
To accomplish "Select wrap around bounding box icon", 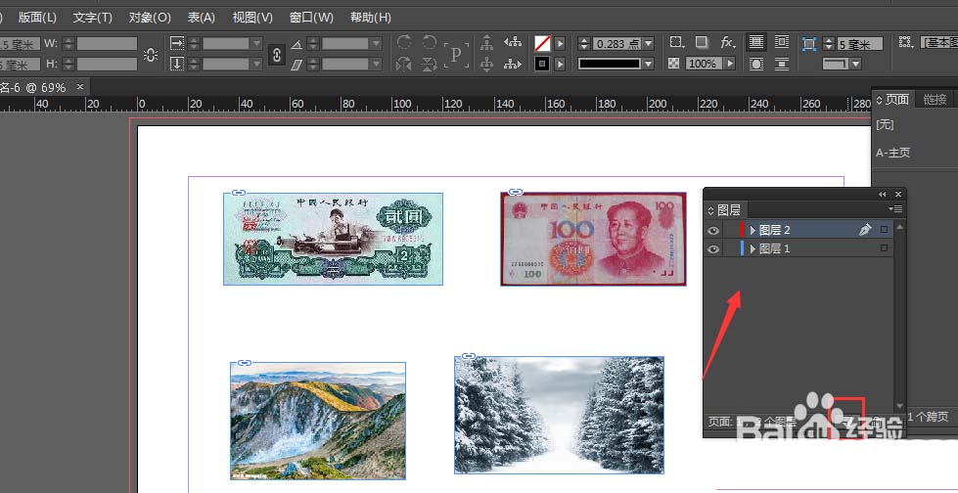I will pyautogui.click(x=782, y=42).
